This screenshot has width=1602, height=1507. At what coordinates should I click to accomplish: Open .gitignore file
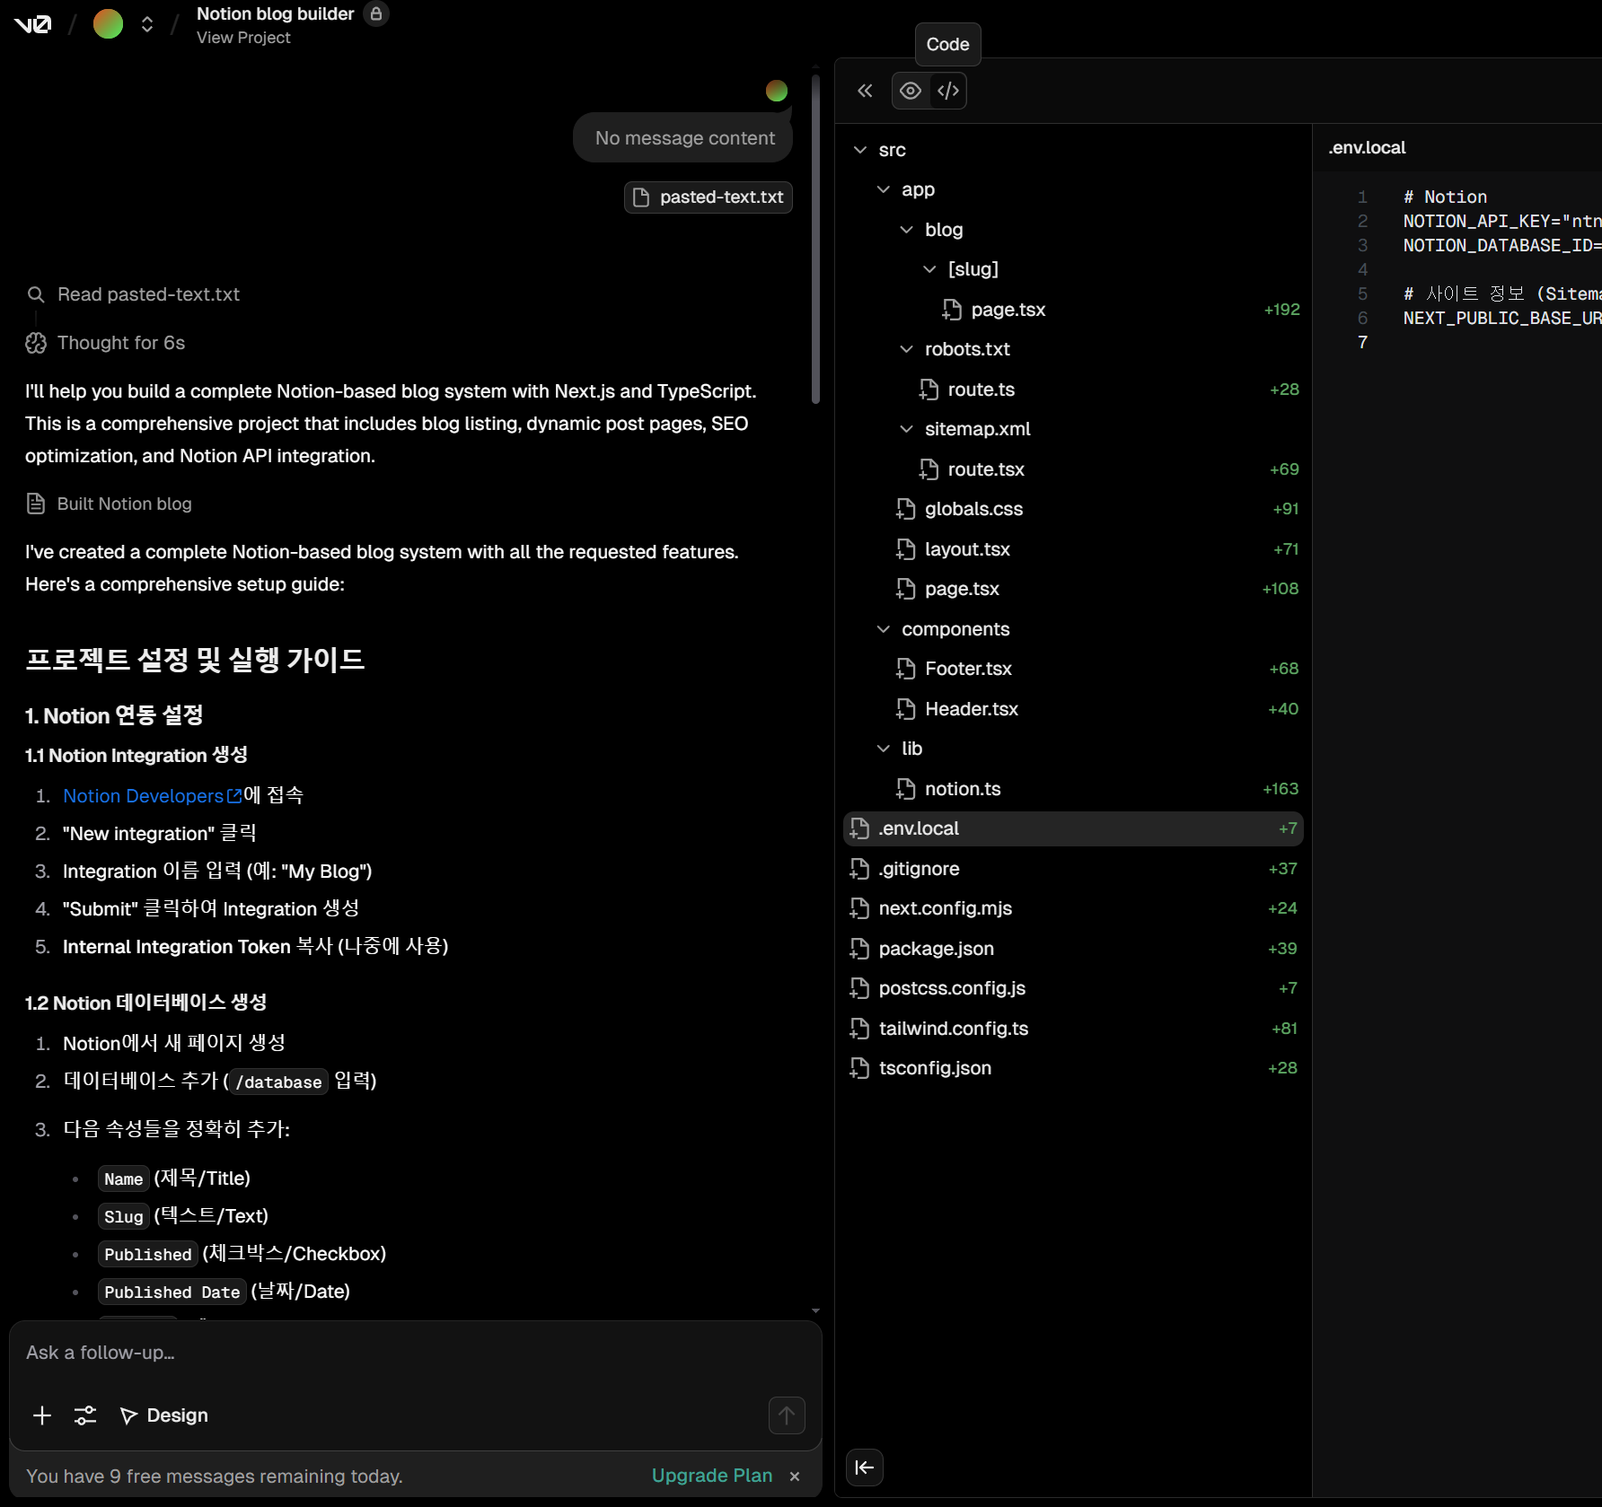(1073, 869)
